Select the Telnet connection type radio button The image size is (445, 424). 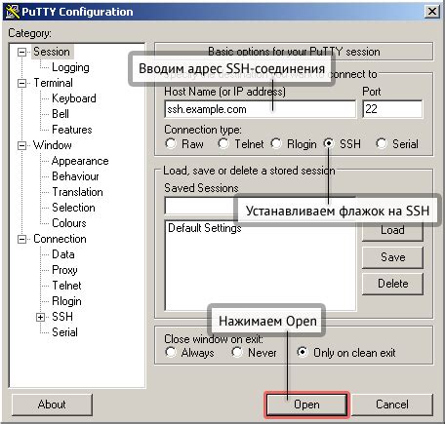[223, 143]
